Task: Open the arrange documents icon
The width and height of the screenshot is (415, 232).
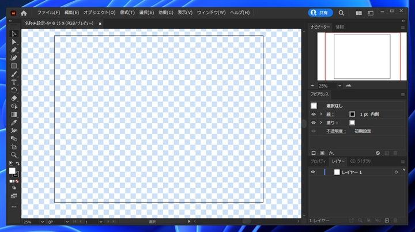Action: tap(359, 13)
